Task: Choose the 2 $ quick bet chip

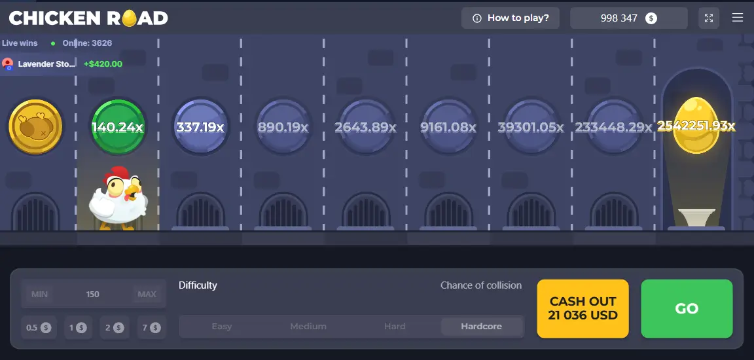Action: [115, 328]
